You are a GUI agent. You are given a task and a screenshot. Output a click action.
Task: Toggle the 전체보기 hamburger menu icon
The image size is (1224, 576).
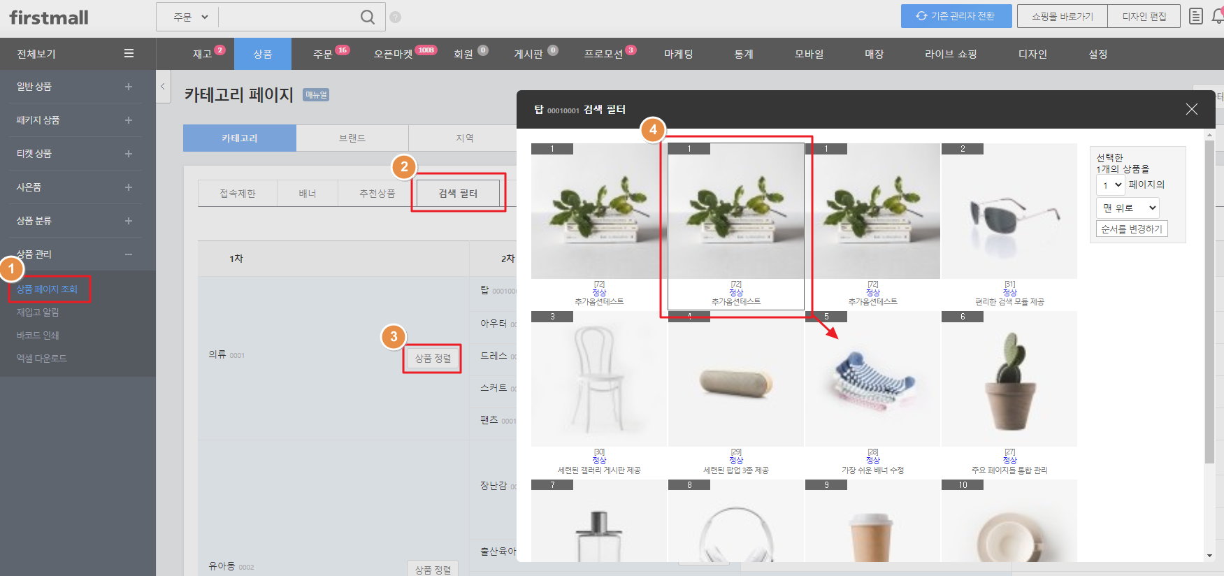point(129,54)
